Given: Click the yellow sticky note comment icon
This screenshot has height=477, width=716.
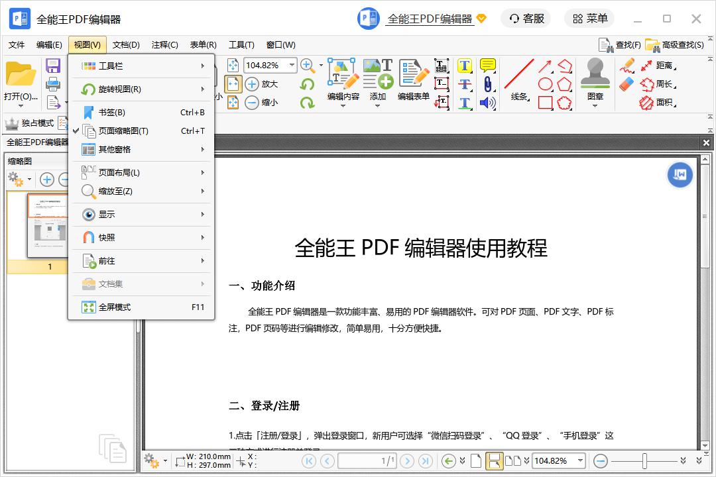Looking at the screenshot, I should (x=488, y=66).
